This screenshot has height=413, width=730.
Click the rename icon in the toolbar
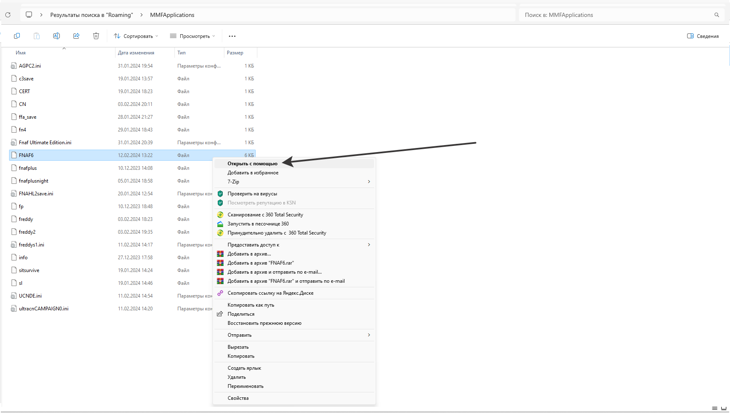pos(57,36)
